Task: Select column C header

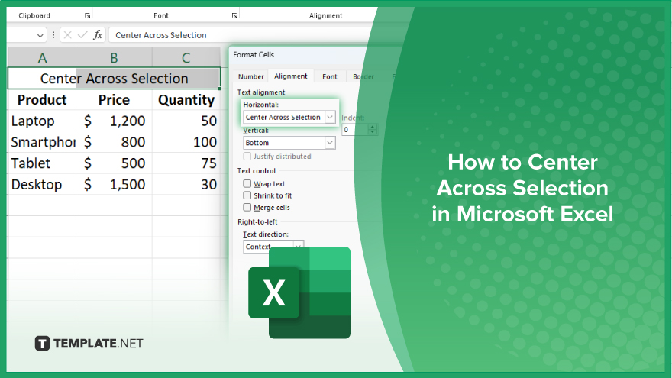Action: pyautogui.click(x=186, y=57)
